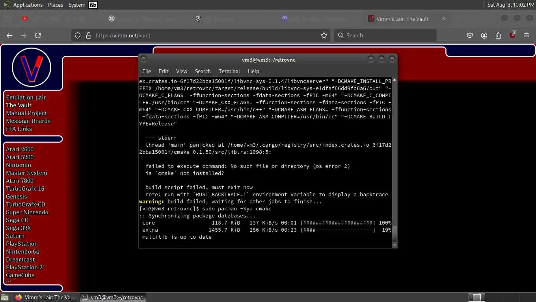The width and height of the screenshot is (536, 302).
Task: Open the Saturn vault link
Action: 15,236
